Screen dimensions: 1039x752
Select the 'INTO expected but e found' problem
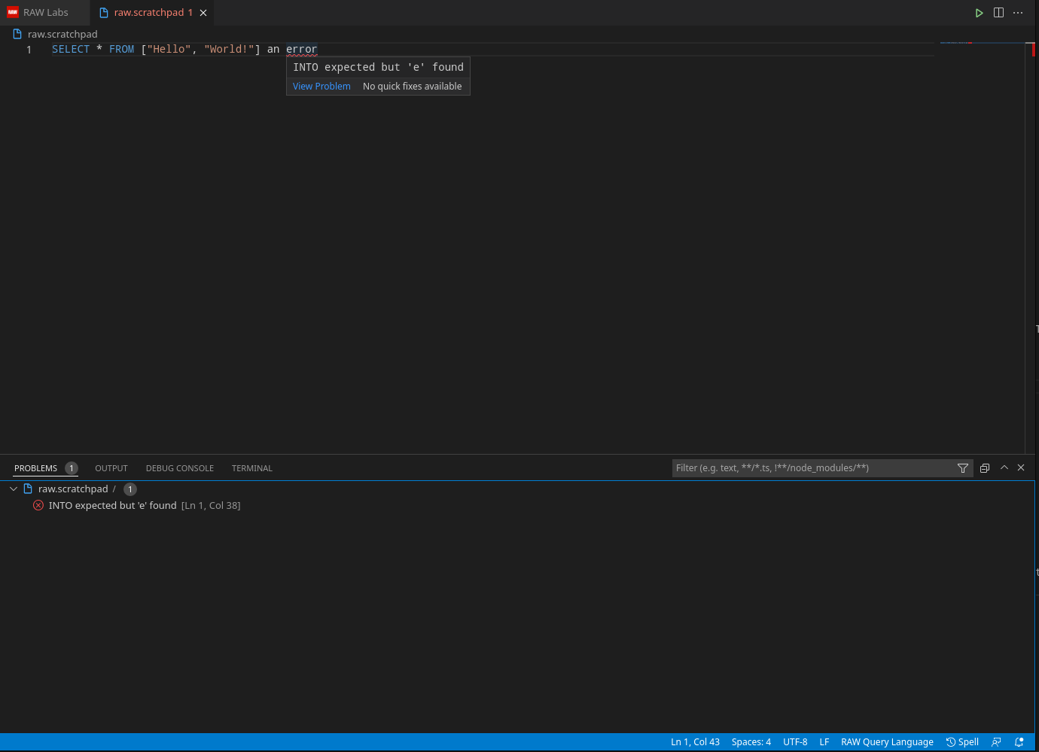113,506
